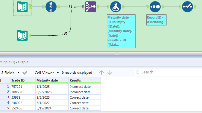The image size is (202, 113).
Task: Click the Sort tool input anchor
Action: 148,7
